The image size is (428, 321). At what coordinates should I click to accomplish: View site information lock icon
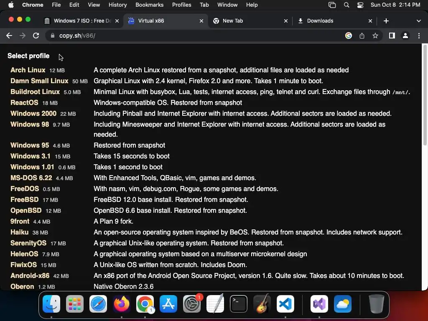[x=52, y=36]
